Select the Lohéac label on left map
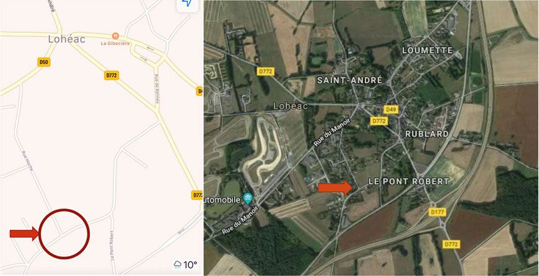This screenshot has height=276, width=539. point(67,39)
